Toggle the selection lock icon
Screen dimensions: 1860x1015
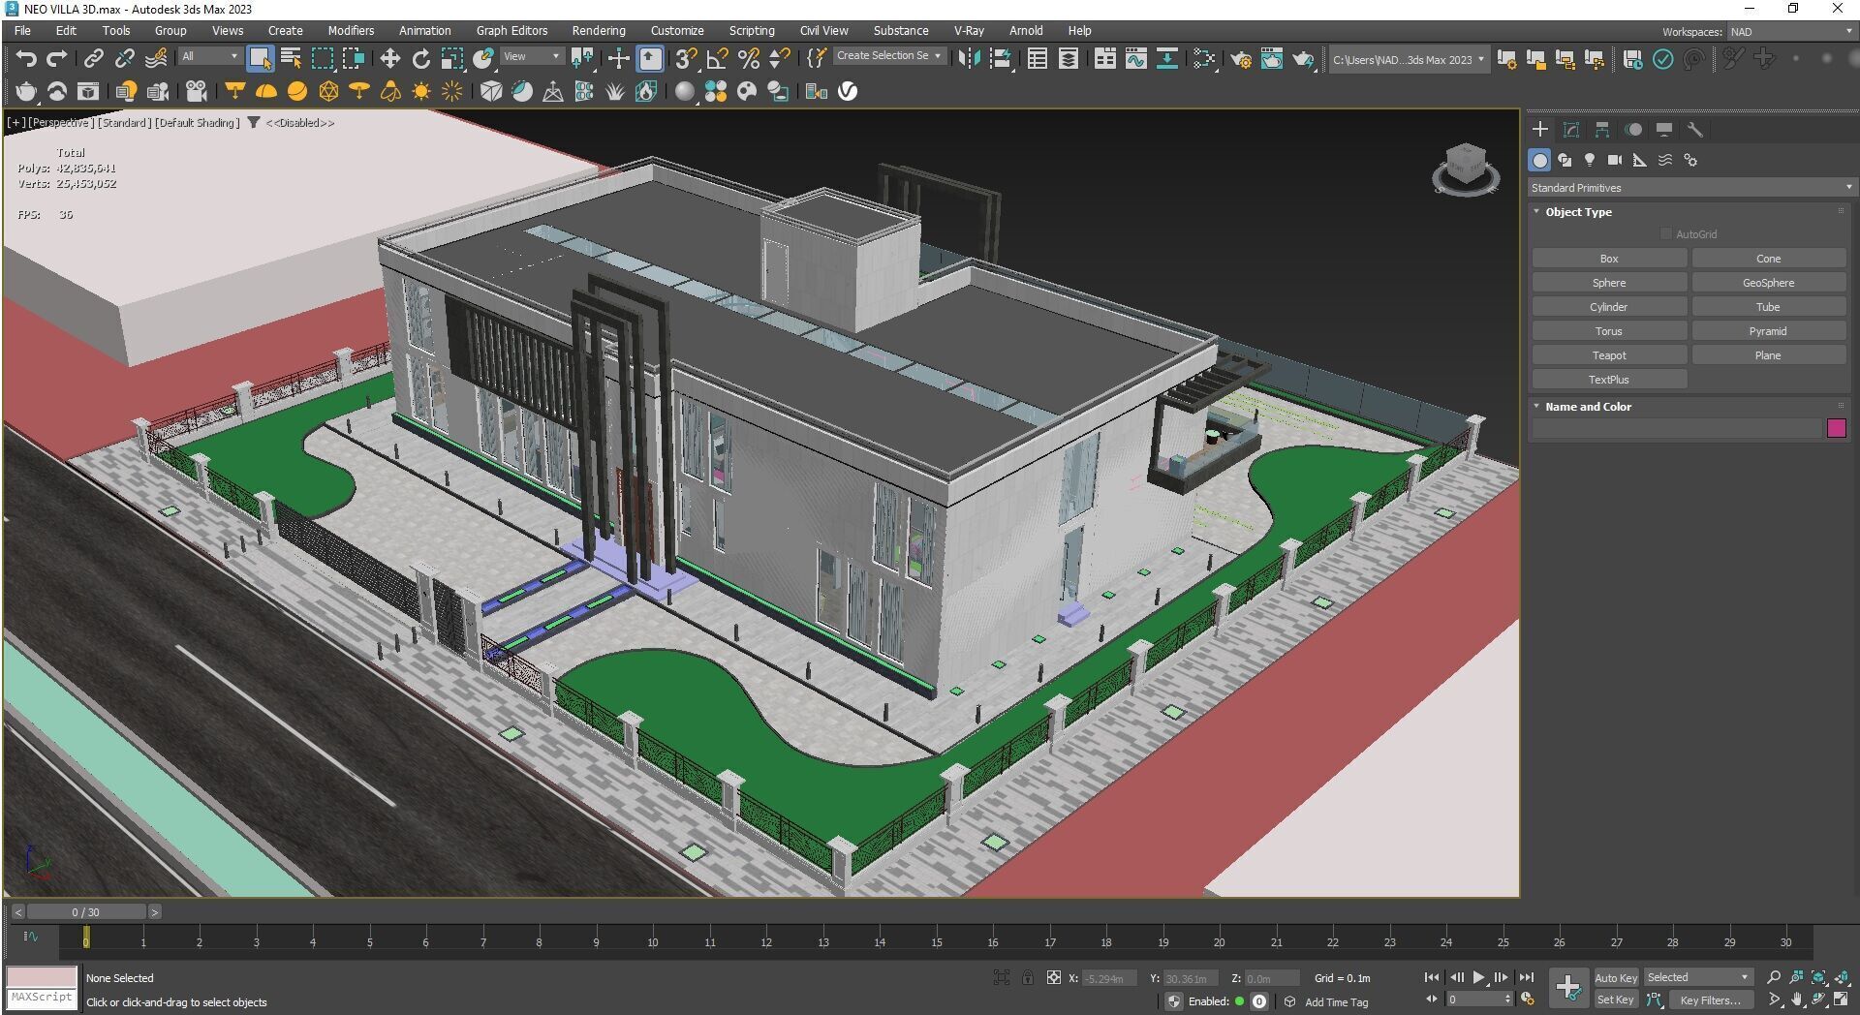tap(1028, 977)
